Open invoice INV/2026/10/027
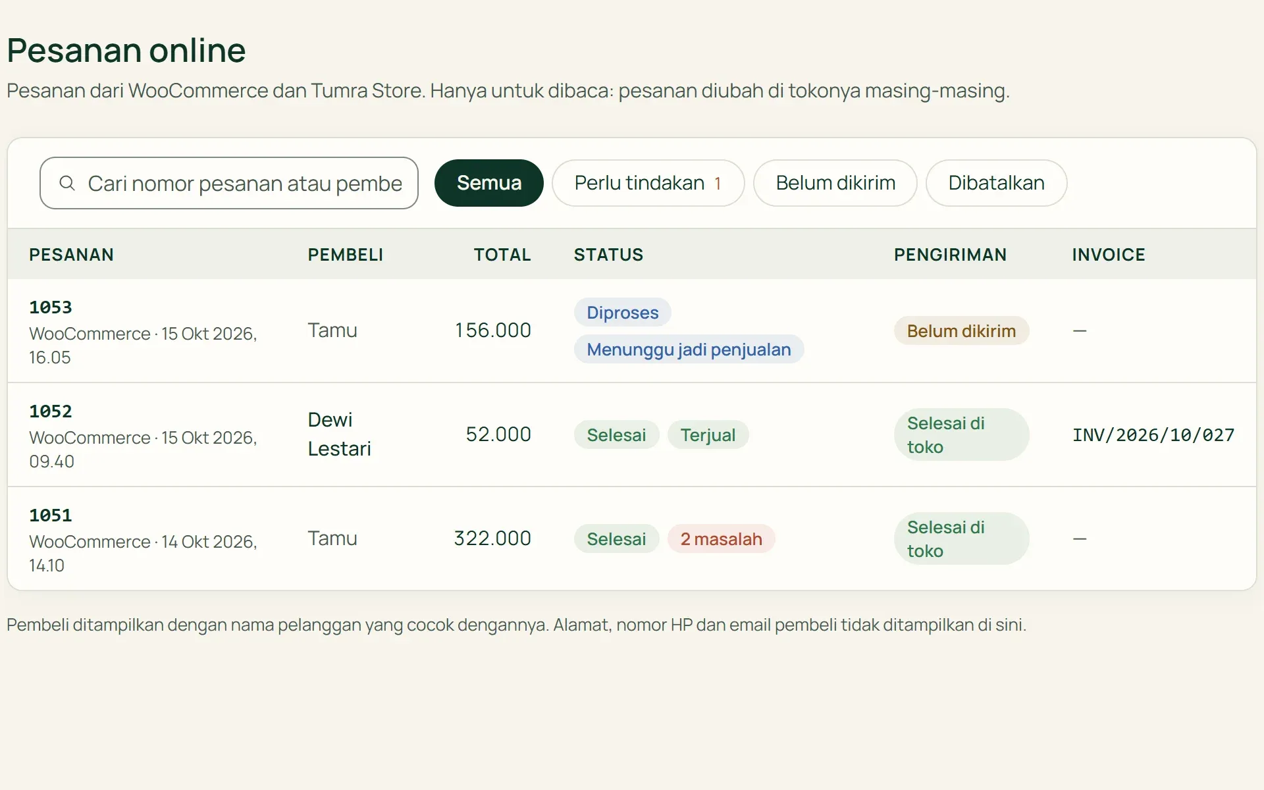The image size is (1264, 790). point(1153,435)
